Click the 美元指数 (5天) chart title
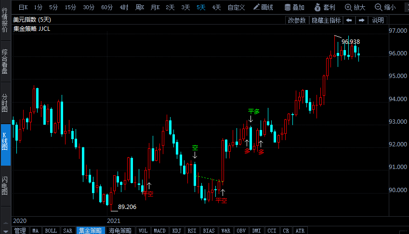This screenshot has width=409, height=234. pos(32,20)
